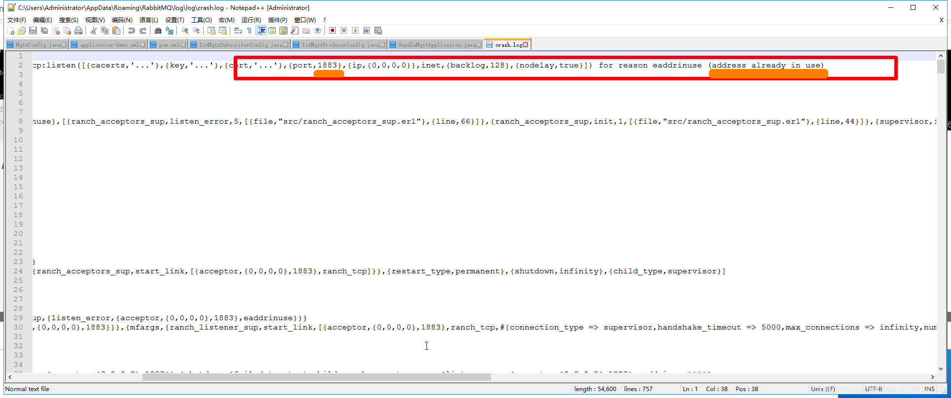Open the Document Map icon
Viewport: 951px width, 398px height.
283,31
